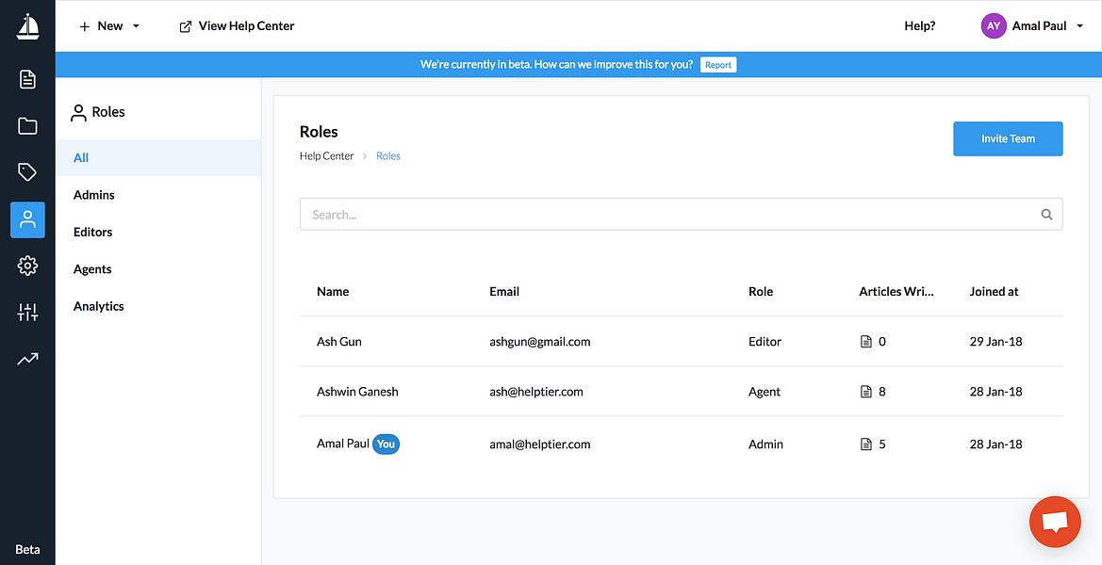Open the articles document icon in sidebar
Screen dimensions: 1102x565
[x=27, y=79]
